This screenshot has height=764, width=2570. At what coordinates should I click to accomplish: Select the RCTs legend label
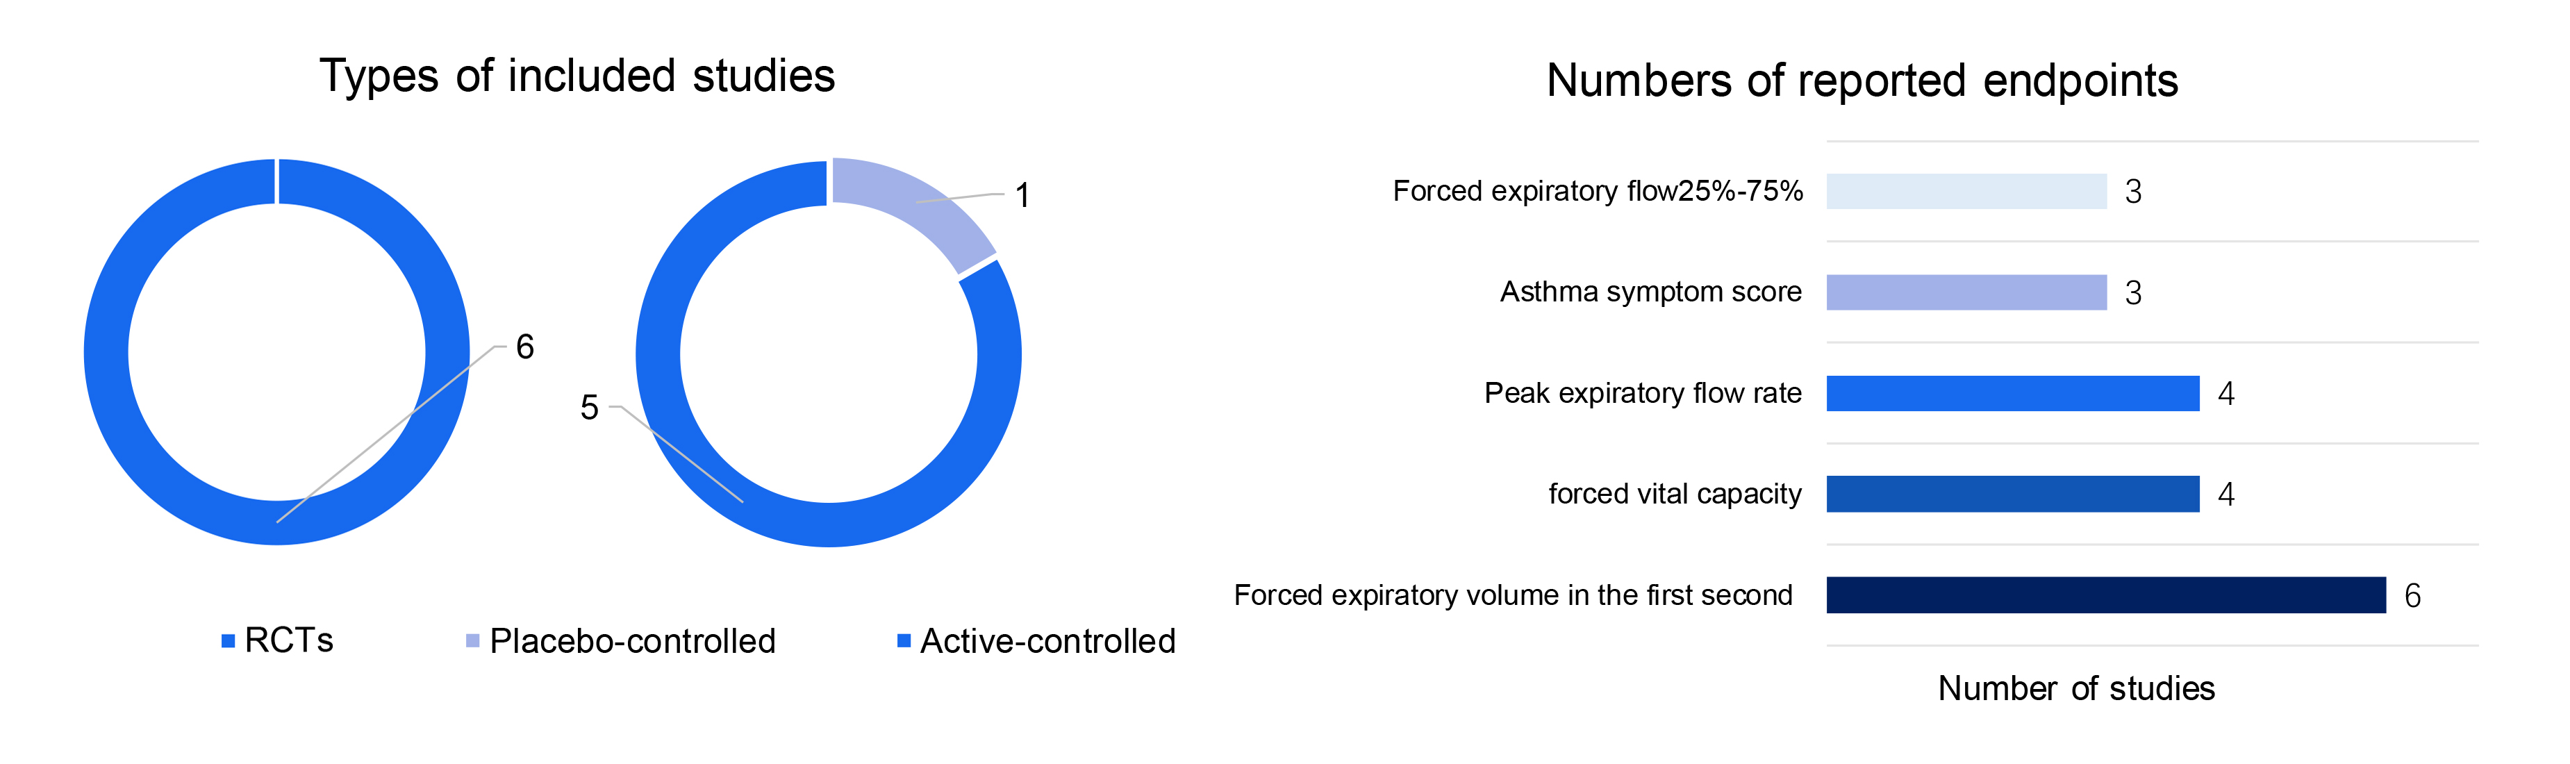click(290, 640)
